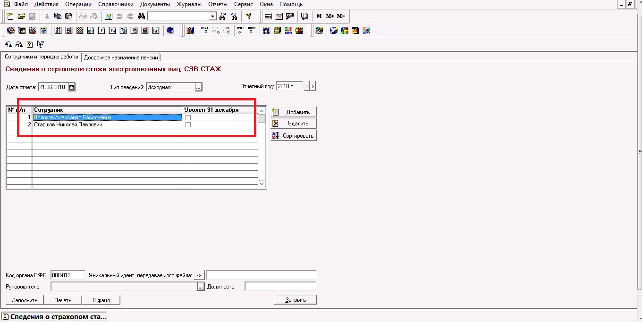Screen dimensions: 642x322
Task: Click the binoculars Find icon in toolbar
Action: pos(141,17)
